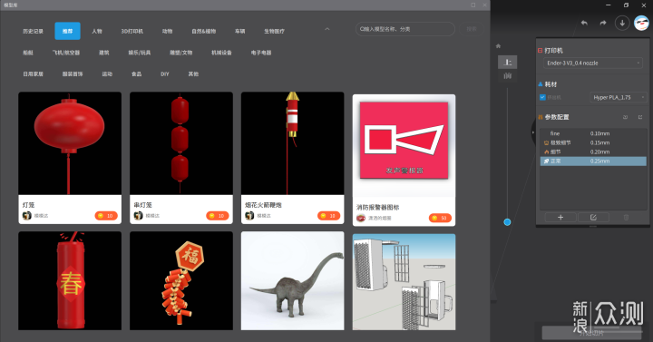Click the 50 coin badge on 消防报警器图标
This screenshot has width=653, height=342.
tap(440, 218)
